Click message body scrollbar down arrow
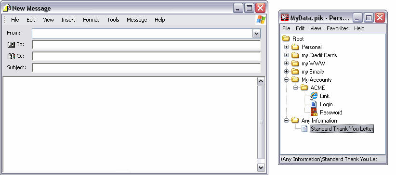 point(261,167)
